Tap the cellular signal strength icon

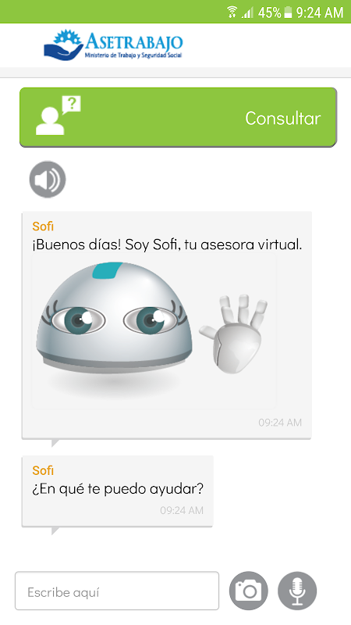tap(247, 12)
